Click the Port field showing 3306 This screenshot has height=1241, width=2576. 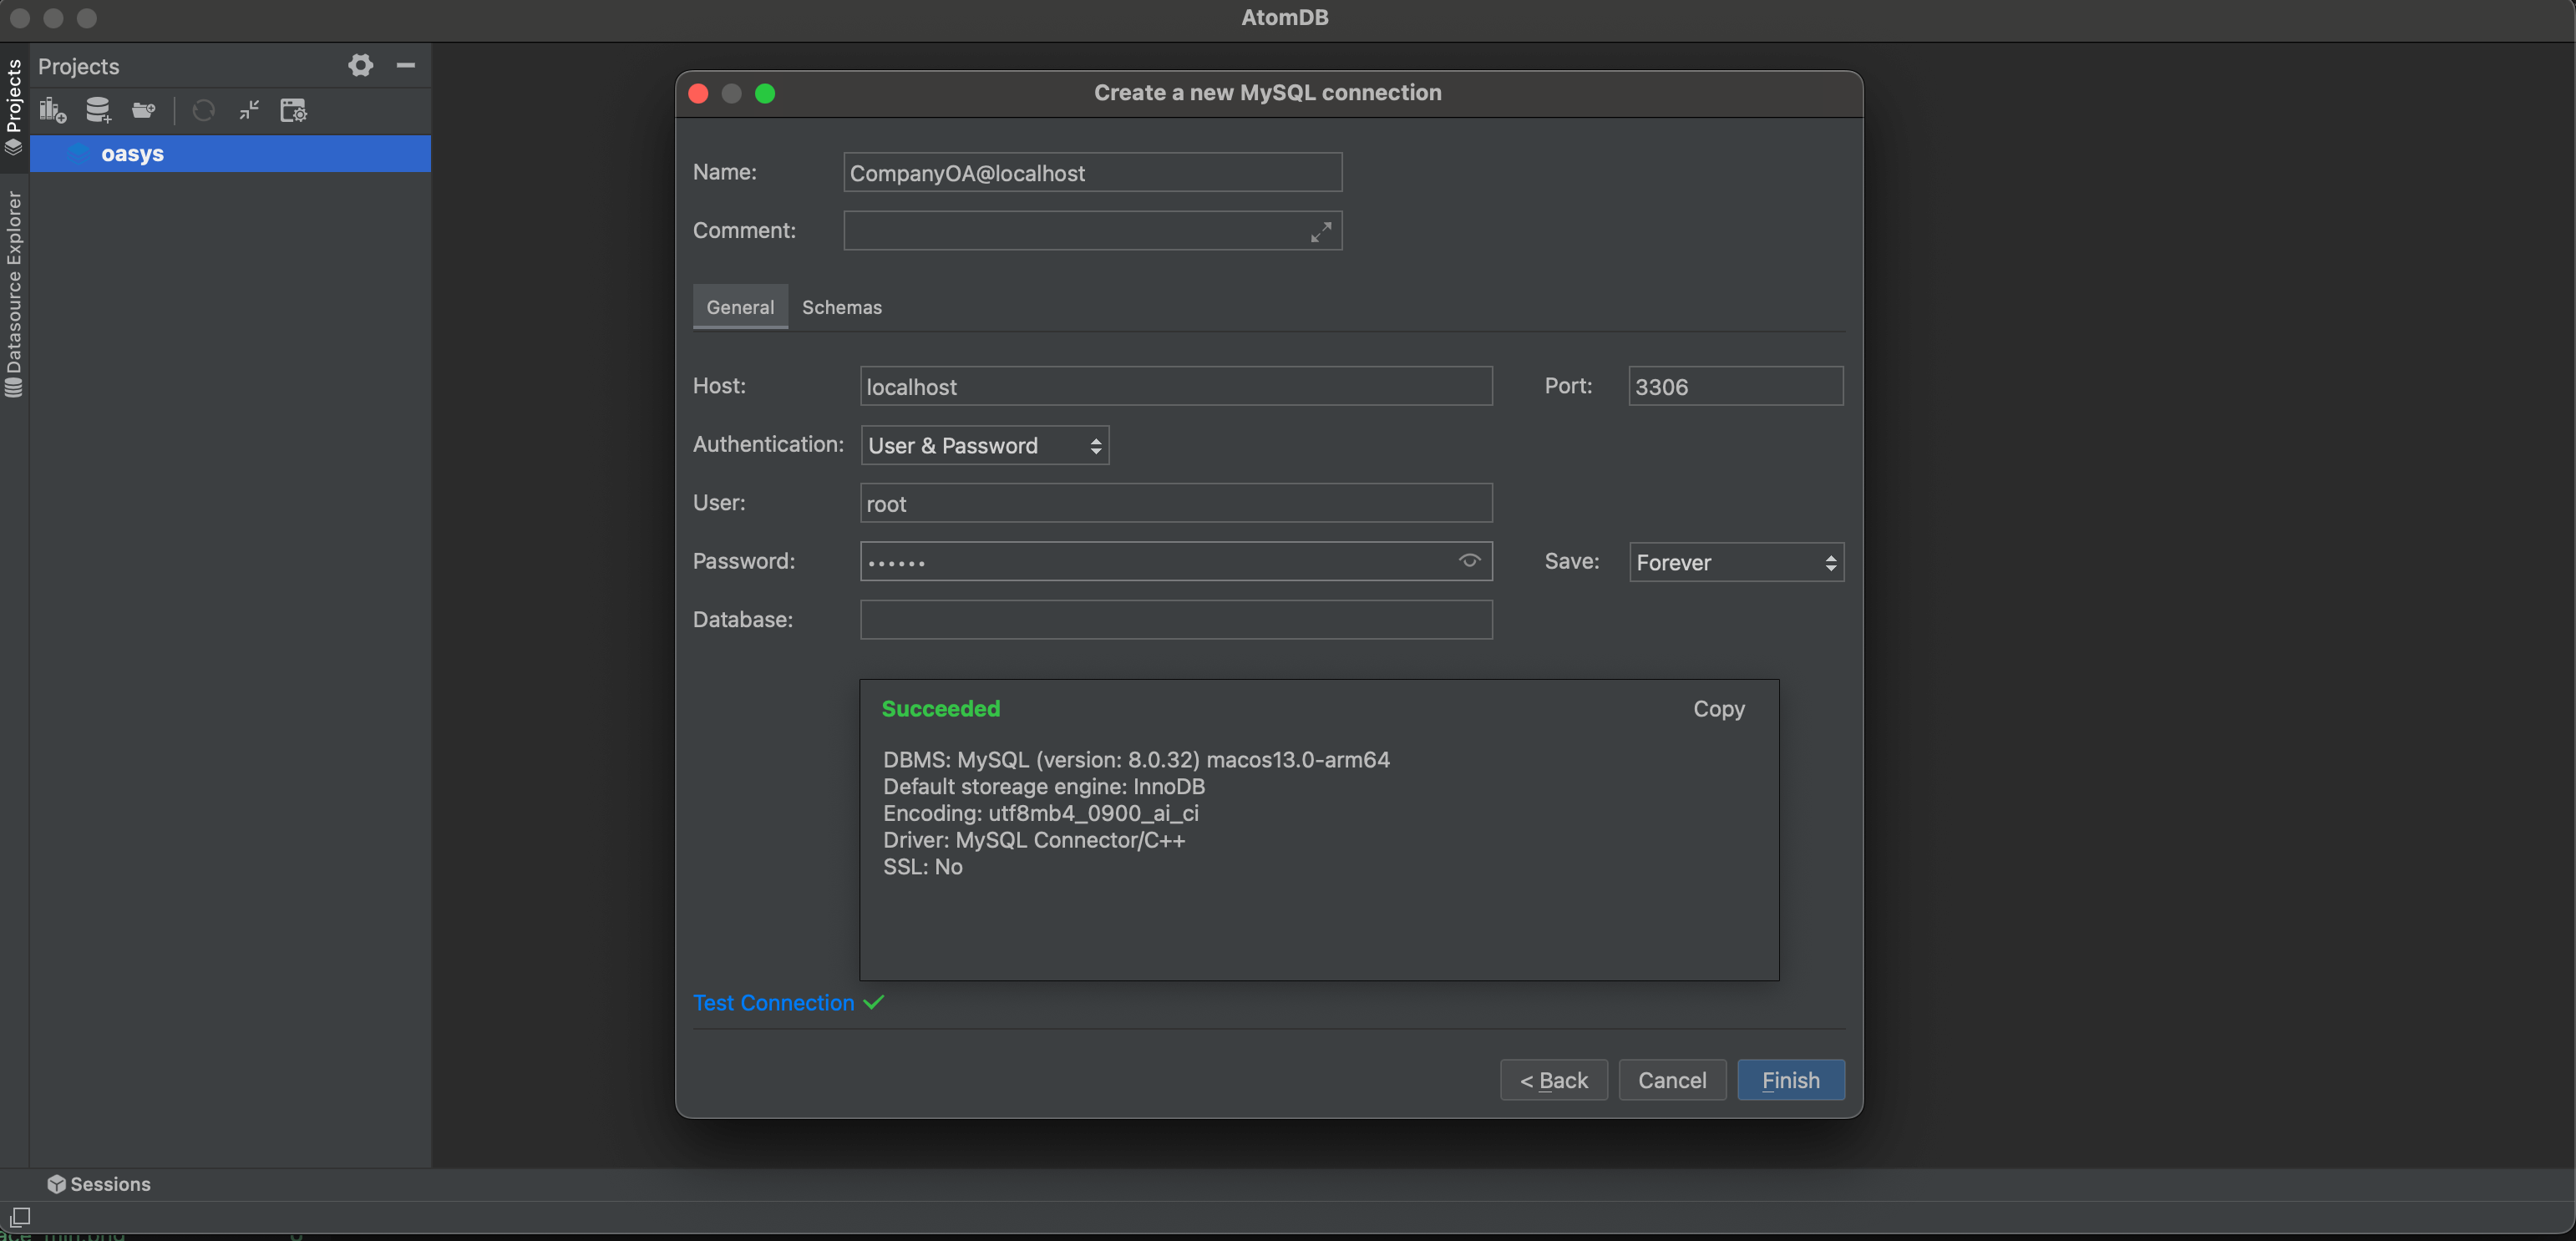[1735, 387]
